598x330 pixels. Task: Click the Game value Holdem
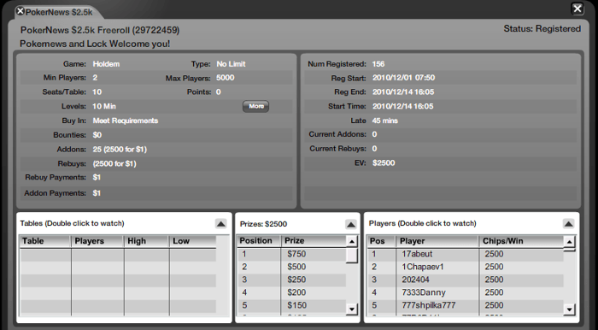(106, 64)
